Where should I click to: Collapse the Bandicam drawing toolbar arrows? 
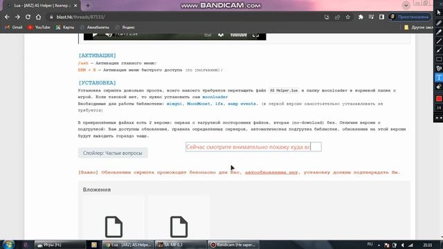tap(439, 118)
